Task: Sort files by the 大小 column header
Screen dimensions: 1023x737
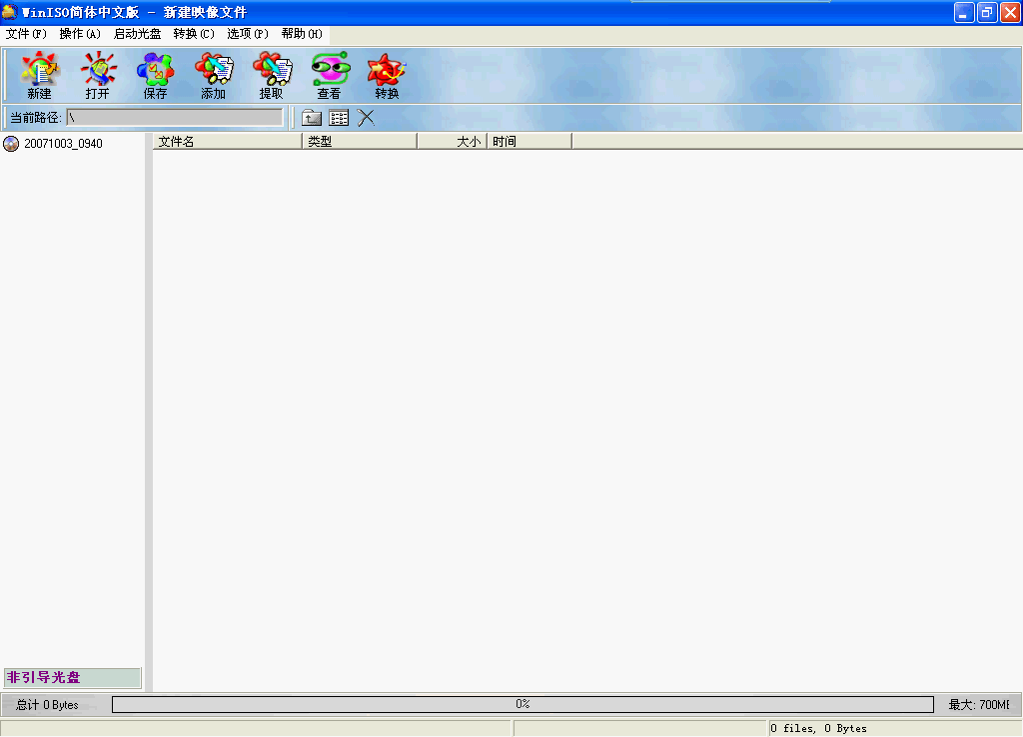Action: coord(465,140)
